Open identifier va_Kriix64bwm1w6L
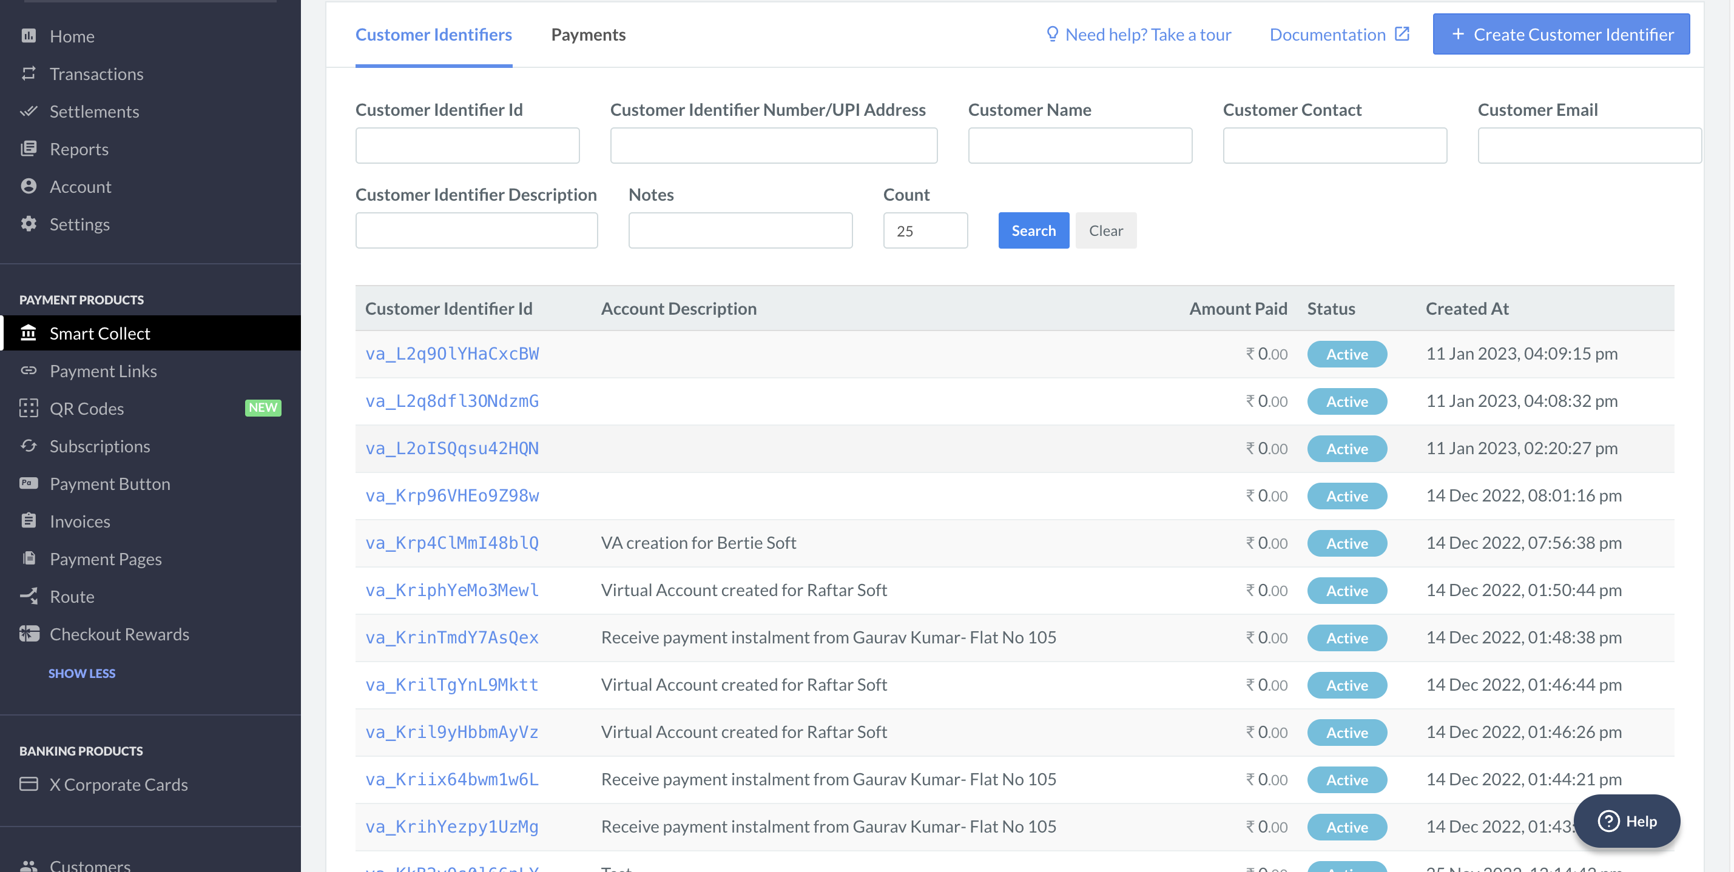1734x872 pixels. pyautogui.click(x=451, y=779)
